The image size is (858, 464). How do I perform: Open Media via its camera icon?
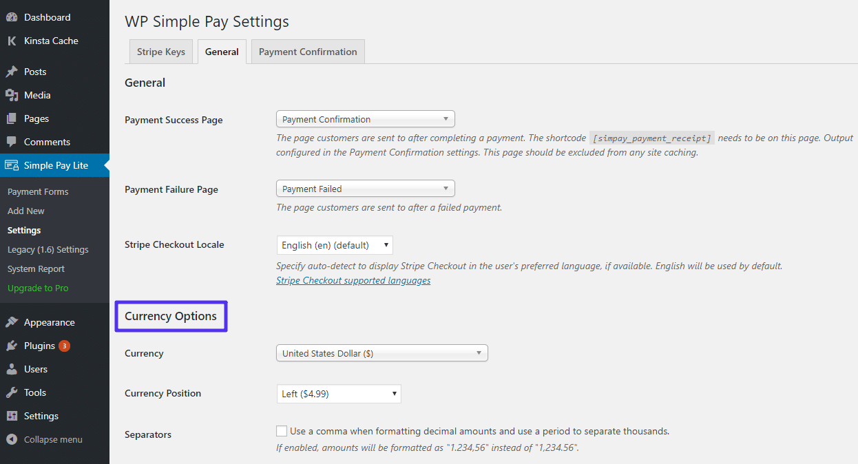pos(12,95)
